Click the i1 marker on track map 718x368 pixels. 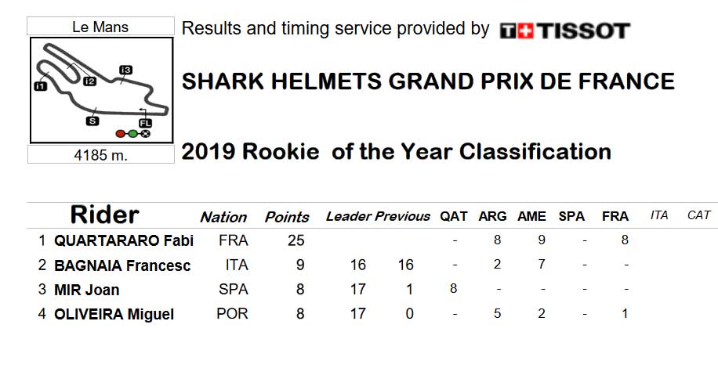point(41,85)
